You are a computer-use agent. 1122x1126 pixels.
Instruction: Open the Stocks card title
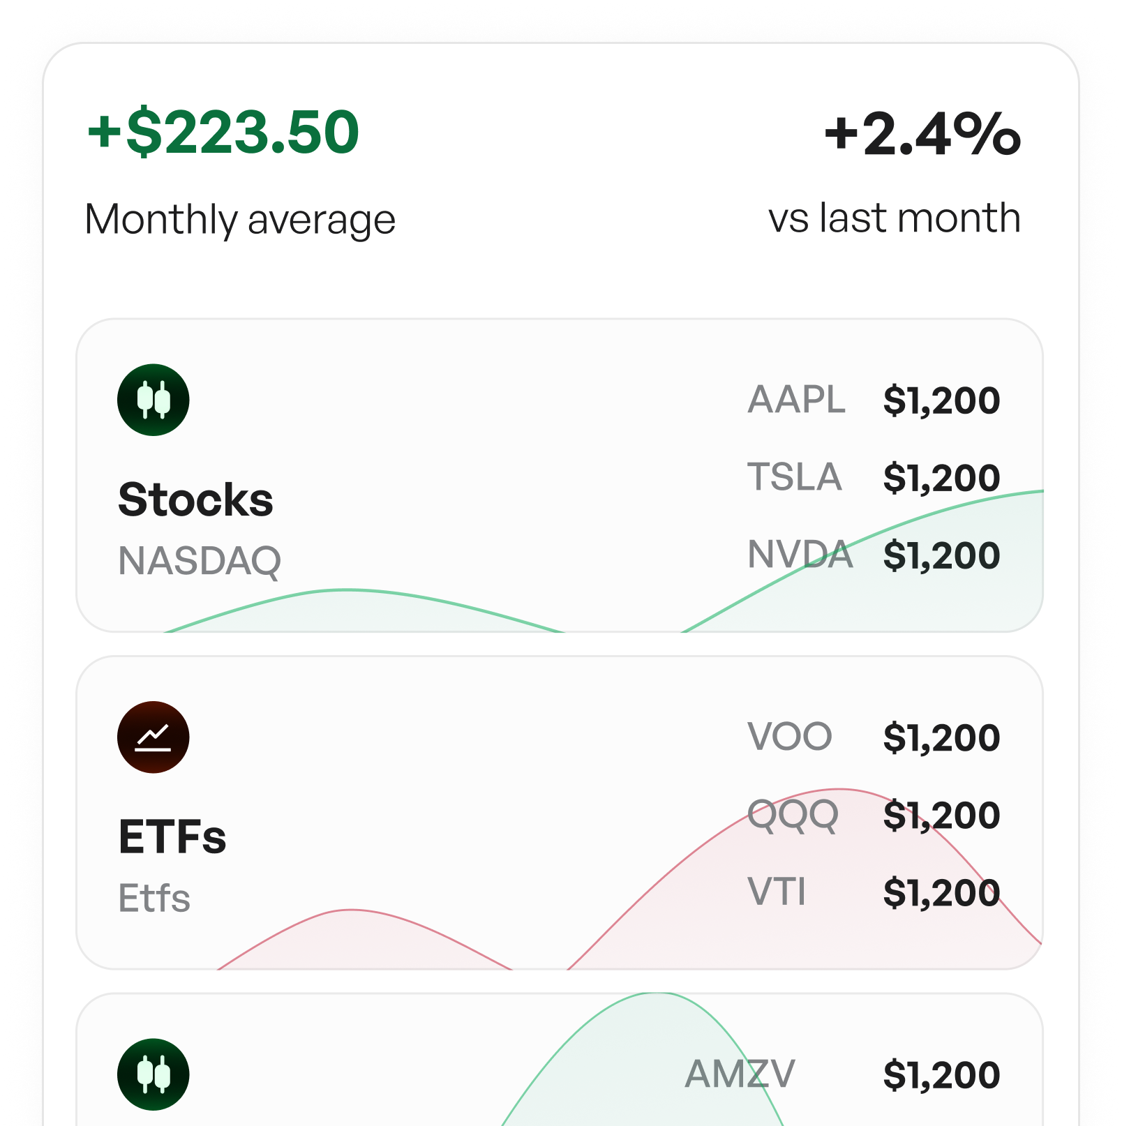(195, 500)
